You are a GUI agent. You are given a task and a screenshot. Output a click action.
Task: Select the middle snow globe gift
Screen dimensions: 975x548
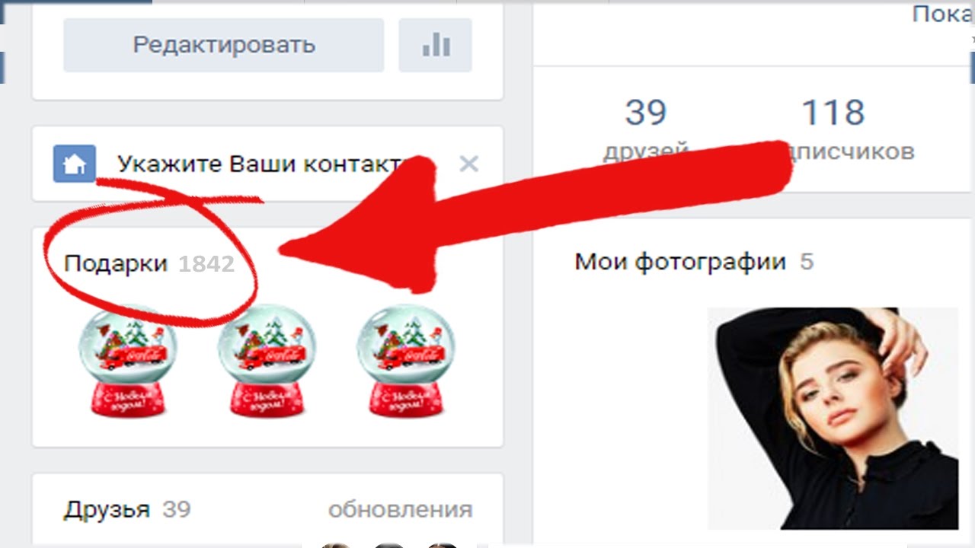267,362
